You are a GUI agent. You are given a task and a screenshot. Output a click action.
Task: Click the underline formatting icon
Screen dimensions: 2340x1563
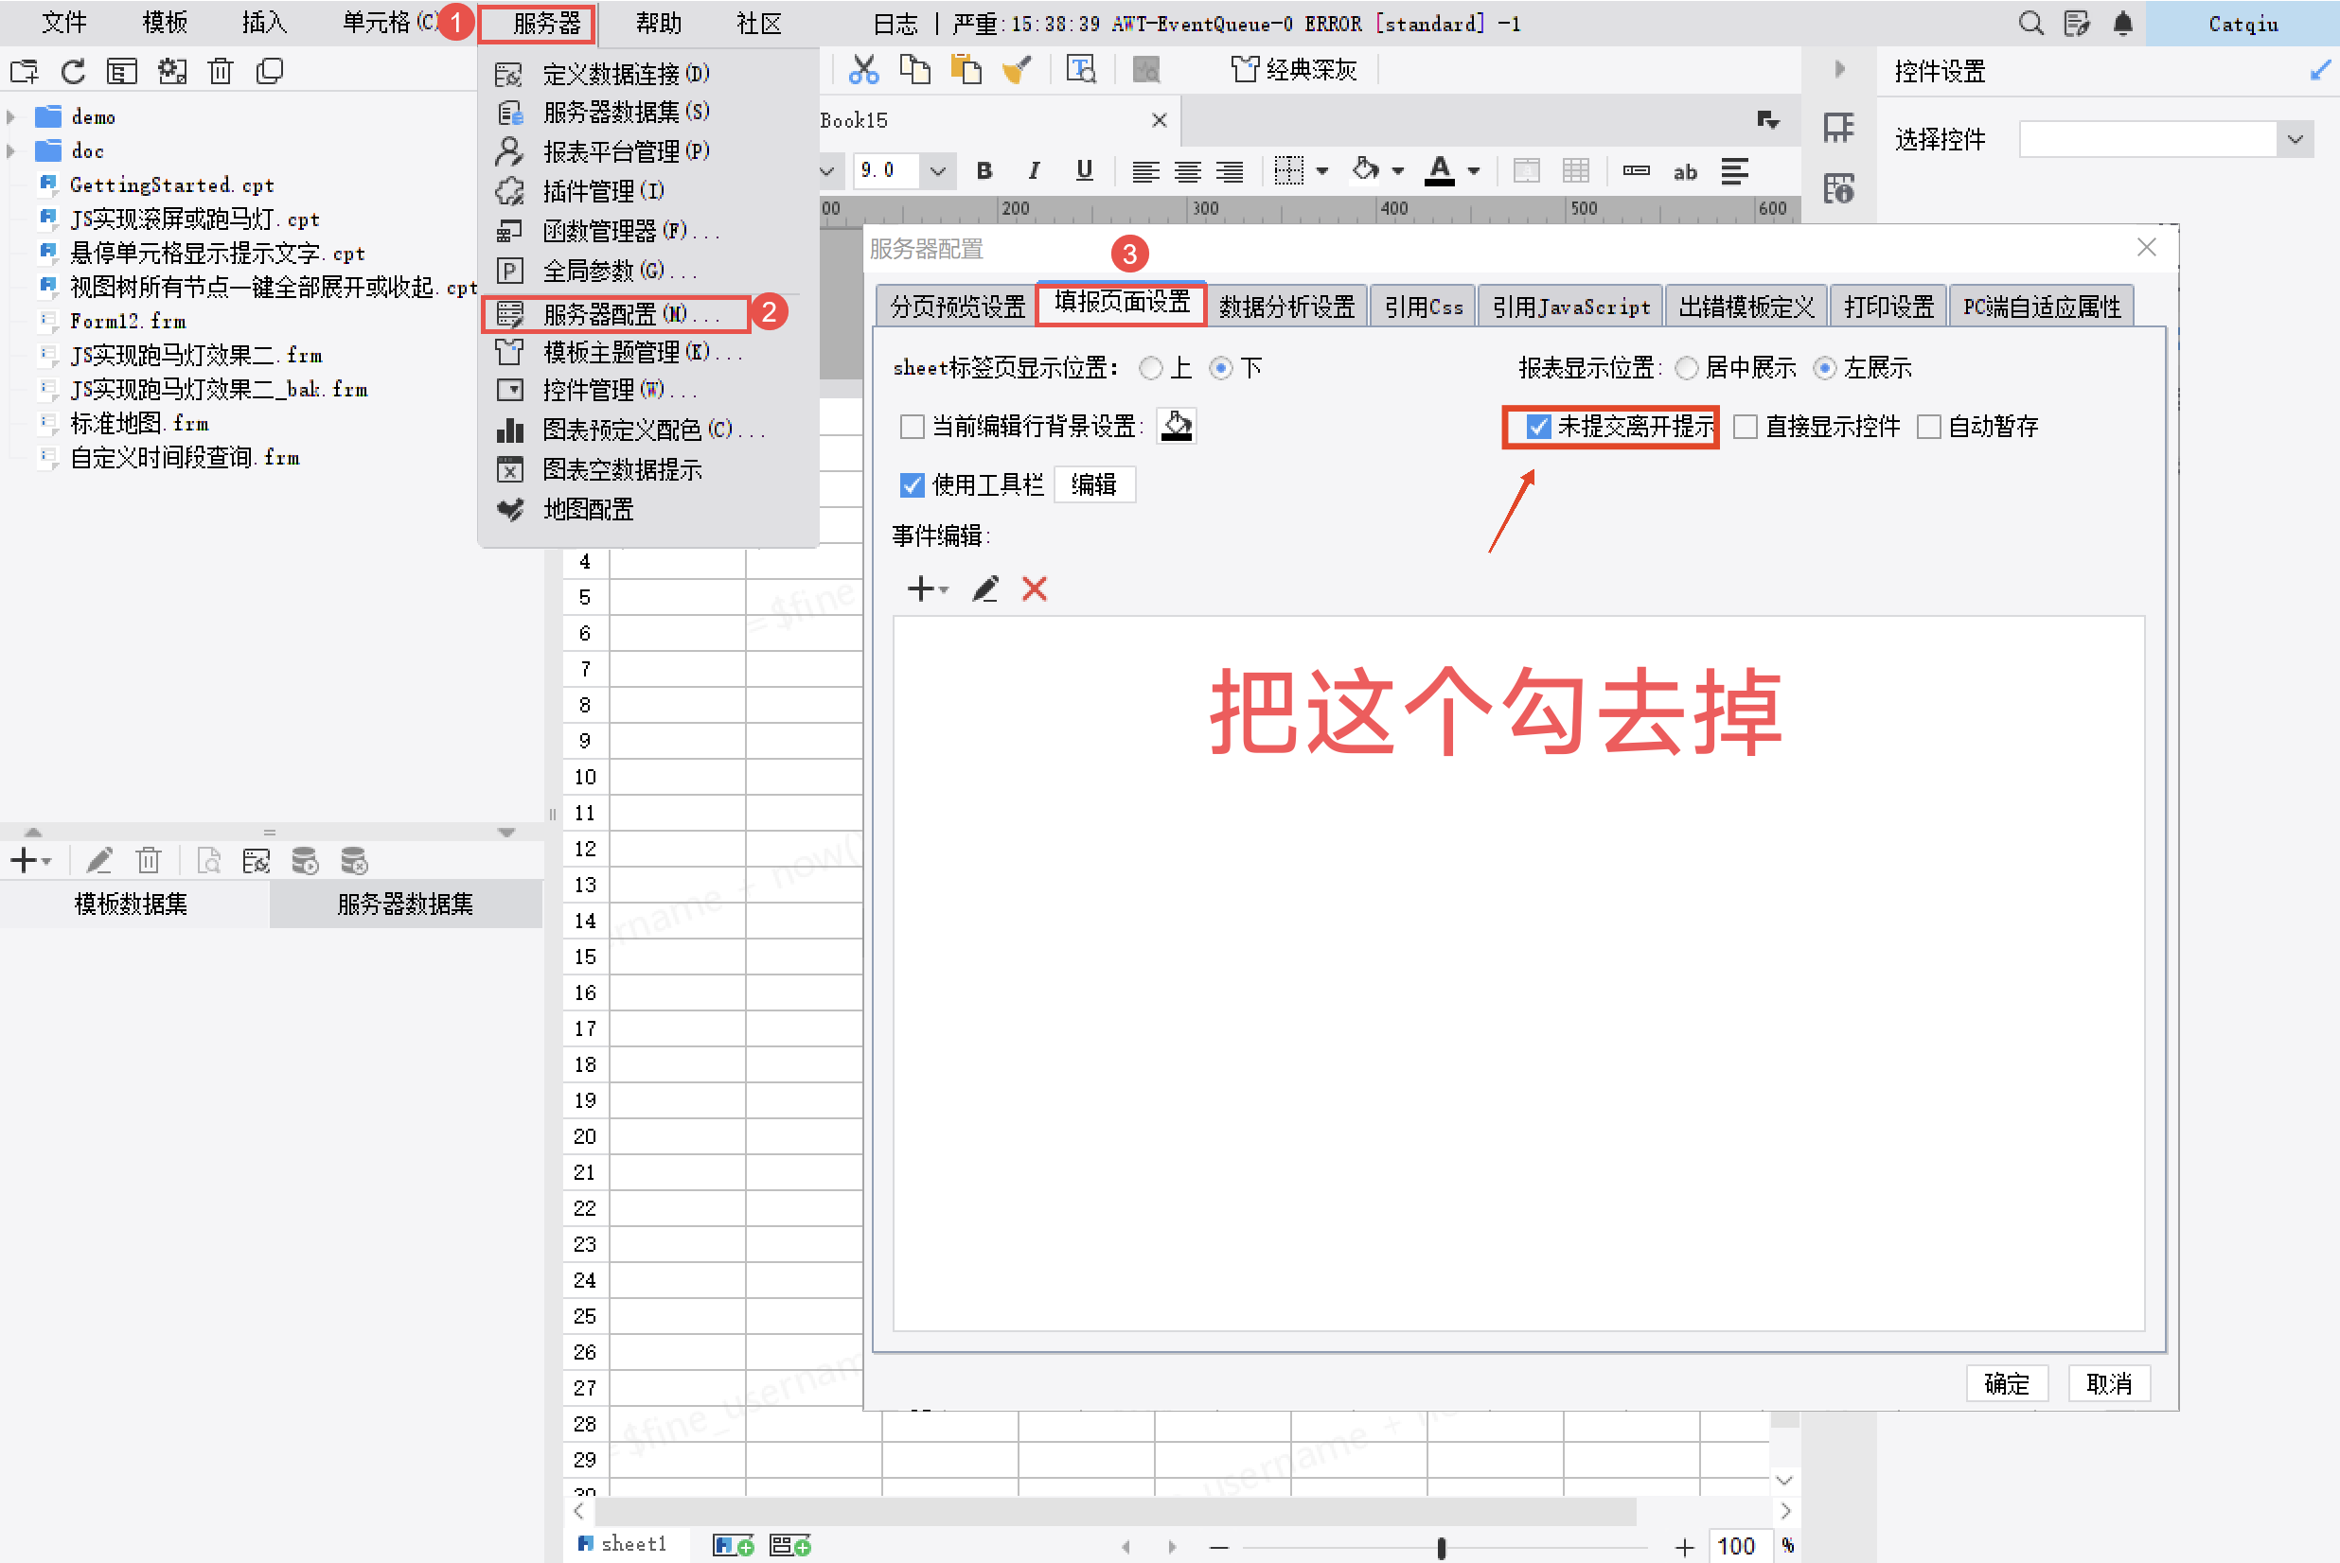(x=1084, y=171)
